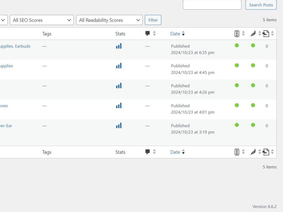
Task: Click the Search Posts button
Action: pyautogui.click(x=261, y=5)
